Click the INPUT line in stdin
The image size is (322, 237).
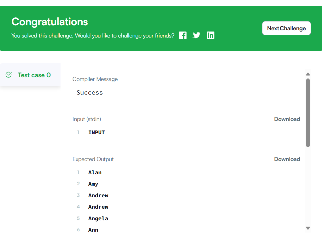[97, 132]
